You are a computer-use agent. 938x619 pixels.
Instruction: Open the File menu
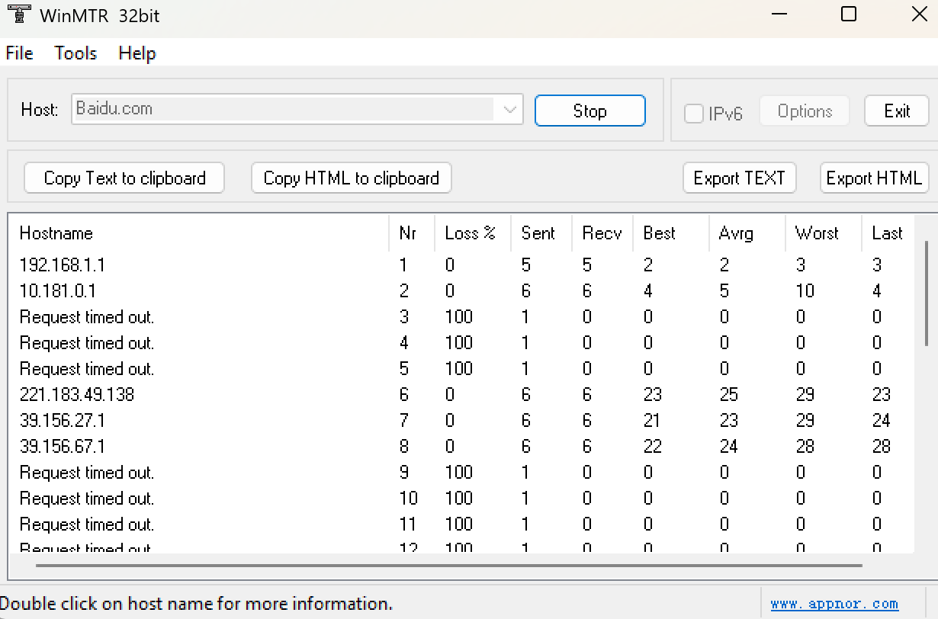[20, 53]
